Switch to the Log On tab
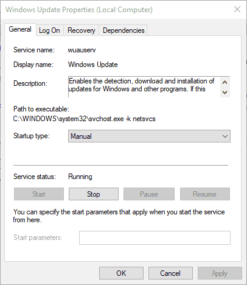The width and height of the screenshot is (247, 285). pos(50,30)
